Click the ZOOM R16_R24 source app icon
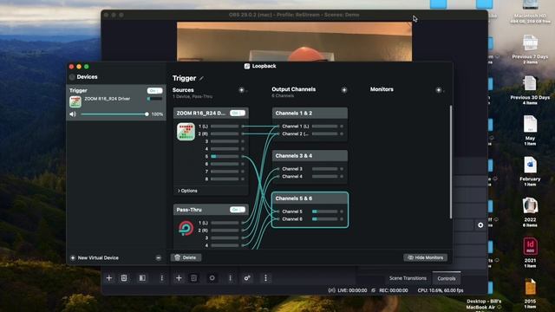 tap(186, 132)
